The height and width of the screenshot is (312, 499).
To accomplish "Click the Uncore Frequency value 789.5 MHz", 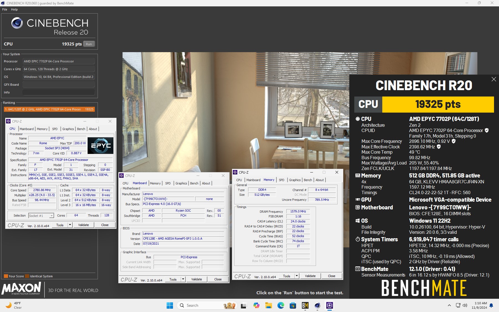I will click(322, 200).
